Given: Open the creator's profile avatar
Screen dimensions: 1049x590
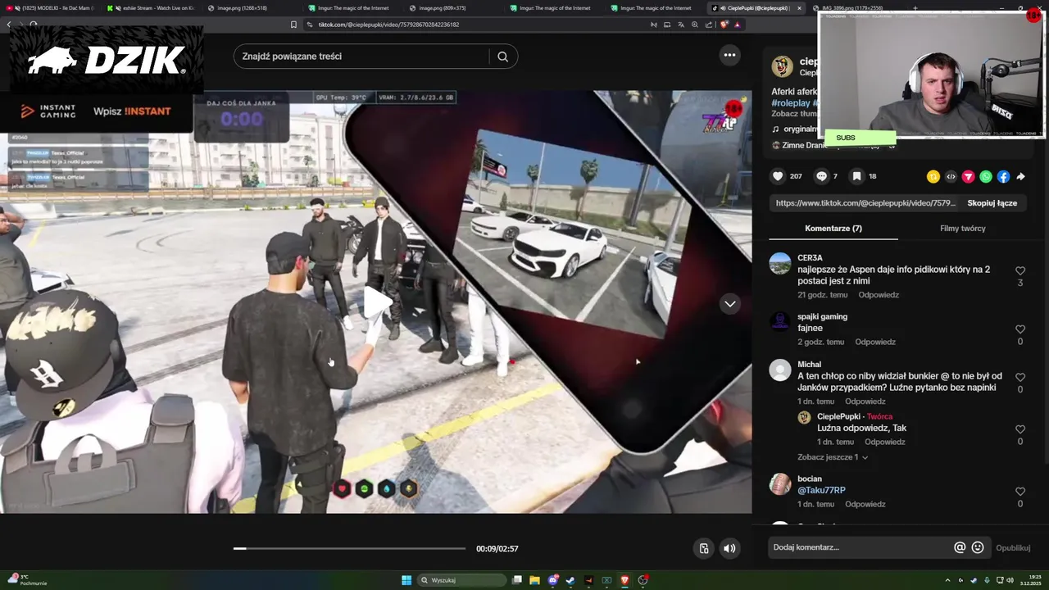Looking at the screenshot, I should click(783, 66).
